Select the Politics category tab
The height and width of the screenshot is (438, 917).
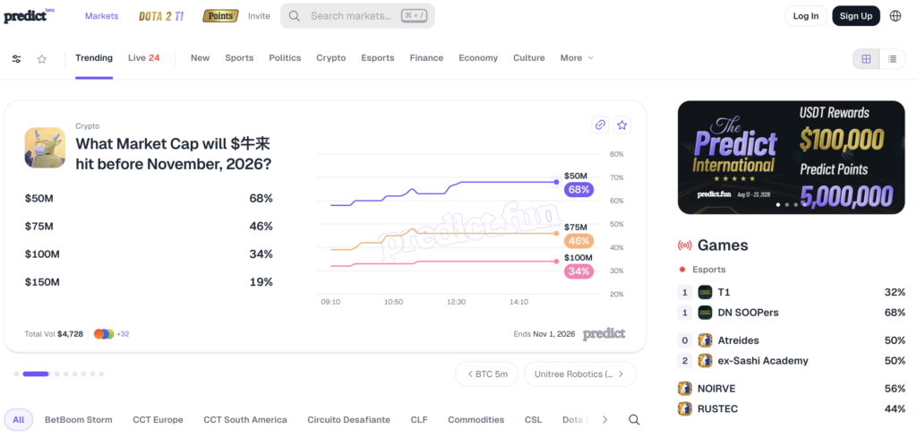point(285,58)
